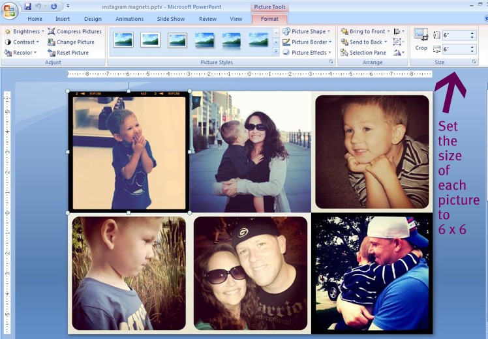Select the boy laughing photo with film border
The height and width of the screenshot is (339, 488).
129,152
